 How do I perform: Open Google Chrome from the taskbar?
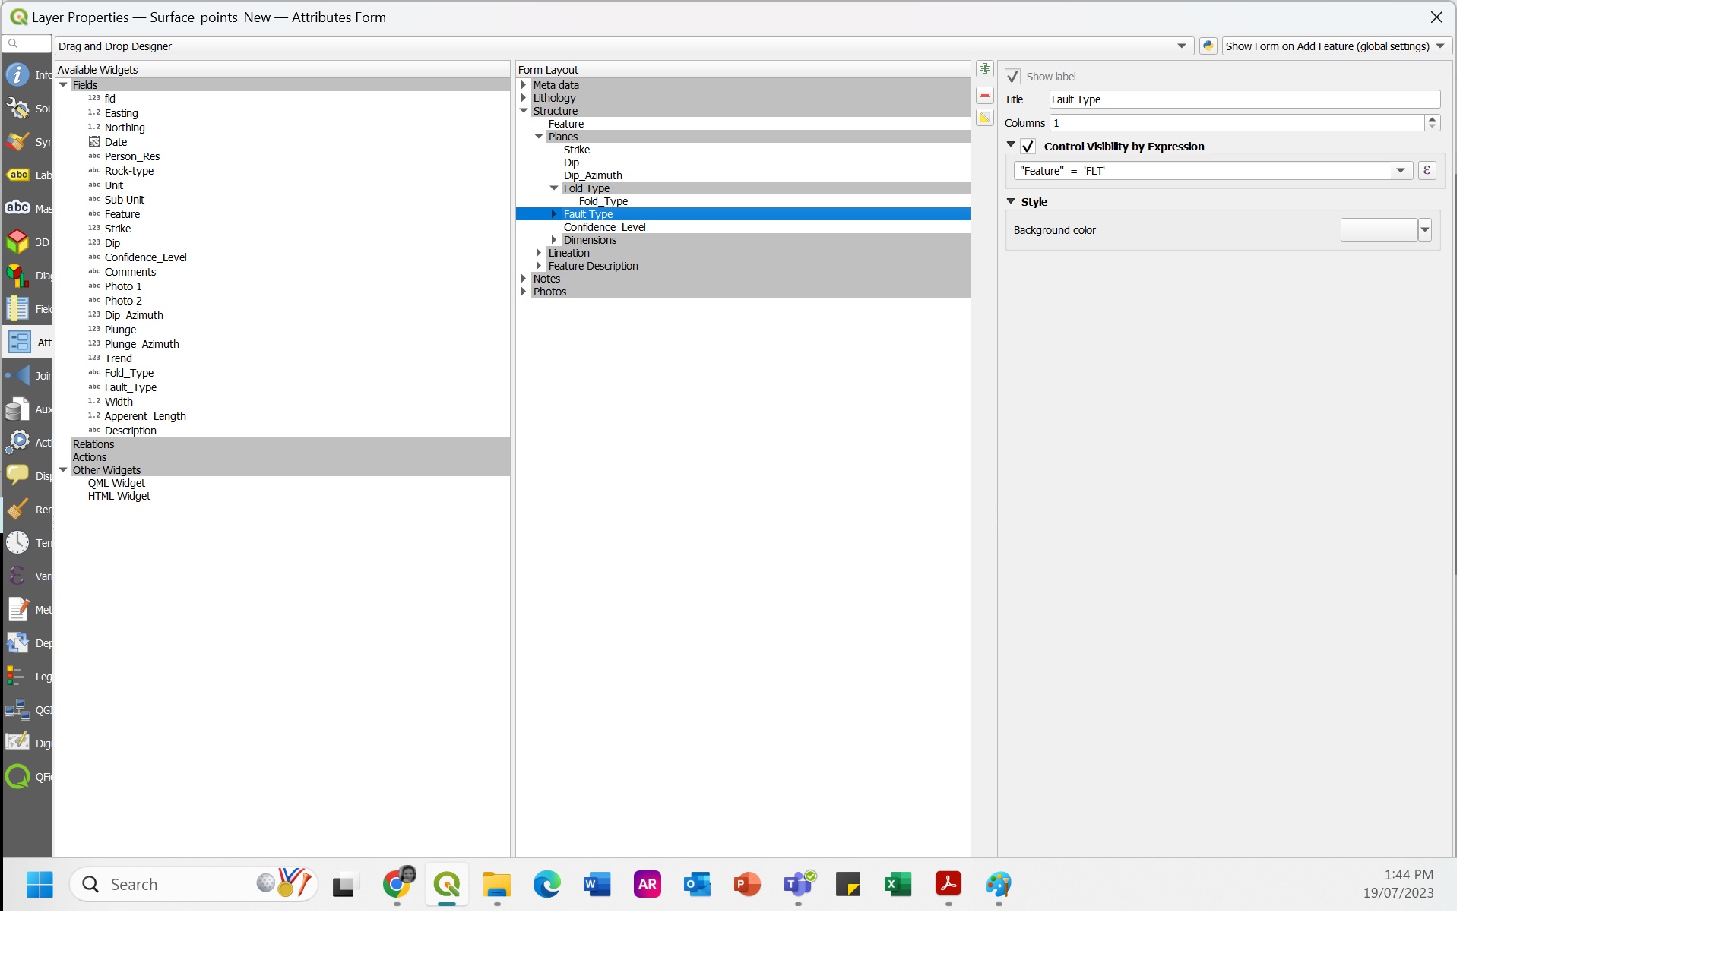tap(397, 884)
